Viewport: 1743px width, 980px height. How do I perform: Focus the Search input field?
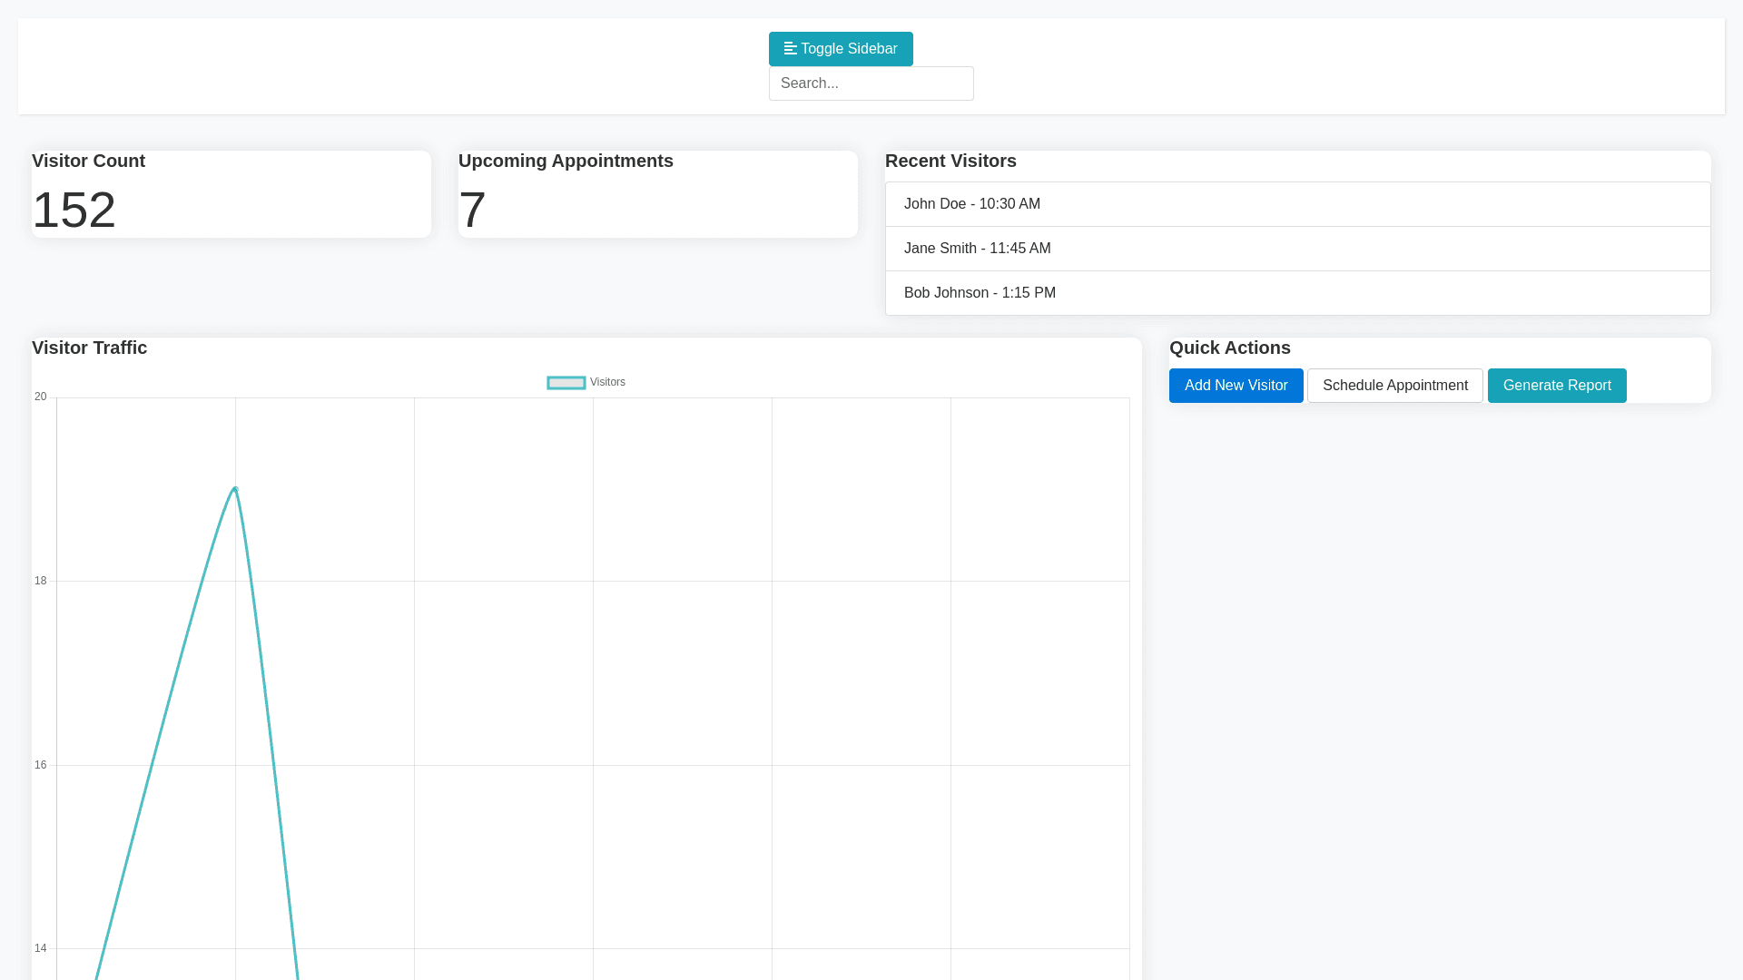871,83
